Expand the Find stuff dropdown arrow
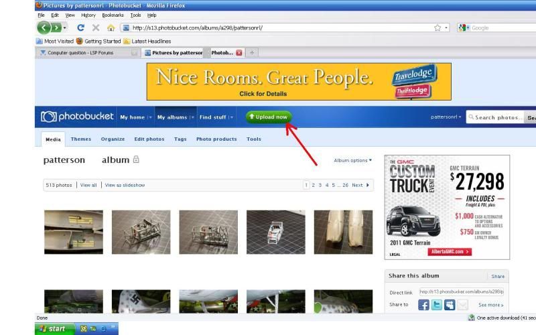 [x=231, y=117]
